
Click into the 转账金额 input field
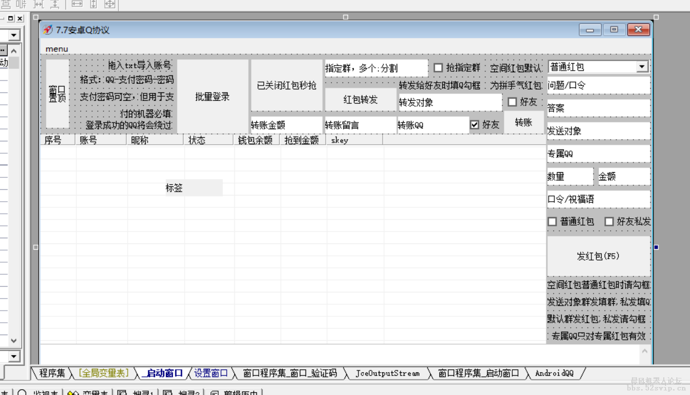[286, 125]
